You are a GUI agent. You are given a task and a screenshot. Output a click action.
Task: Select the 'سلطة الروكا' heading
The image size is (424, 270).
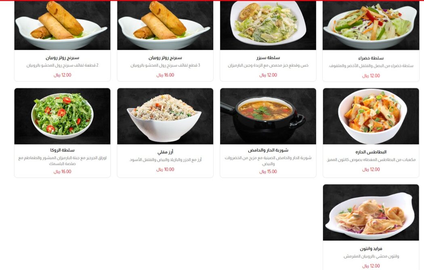(x=63, y=150)
